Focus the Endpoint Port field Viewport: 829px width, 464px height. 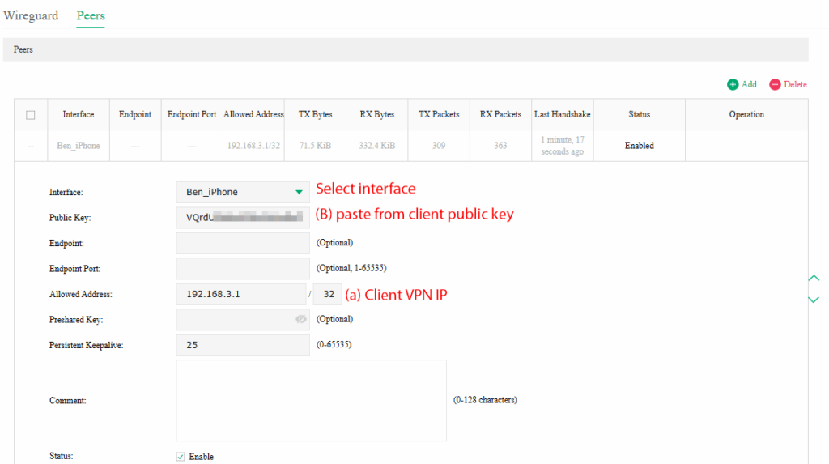[240, 269]
